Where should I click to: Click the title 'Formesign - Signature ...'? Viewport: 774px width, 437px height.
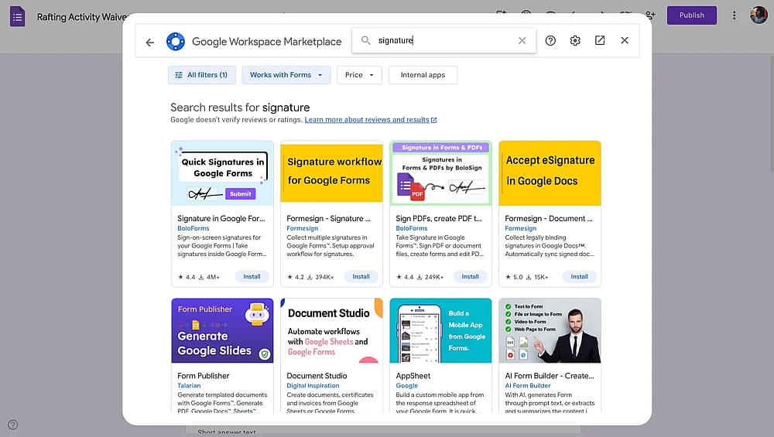[x=328, y=218]
